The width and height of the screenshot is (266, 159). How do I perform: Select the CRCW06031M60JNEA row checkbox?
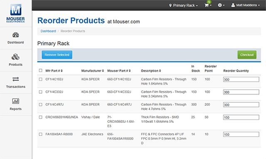tap(41, 117)
